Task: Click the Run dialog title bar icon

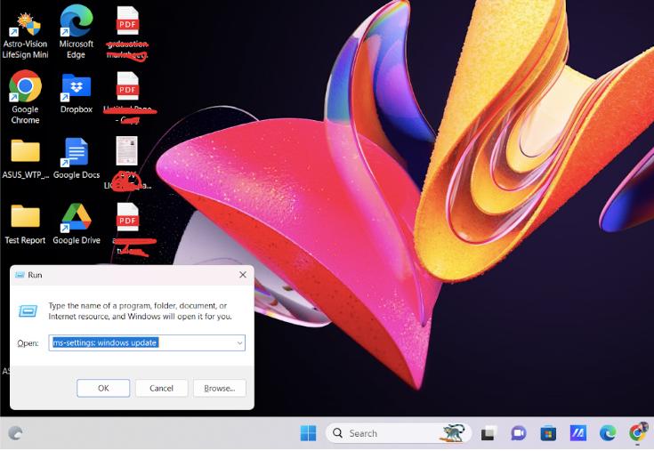Action: coord(20,275)
